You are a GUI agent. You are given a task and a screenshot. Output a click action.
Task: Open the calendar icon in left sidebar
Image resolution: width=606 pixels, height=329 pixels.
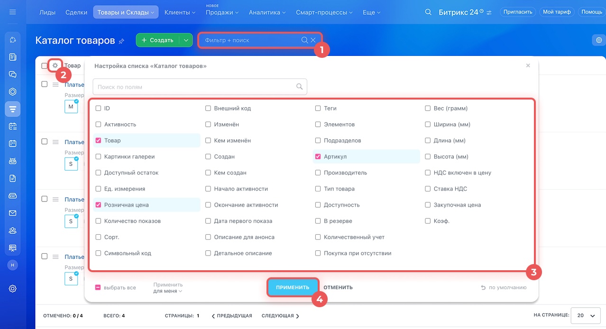click(x=13, y=143)
